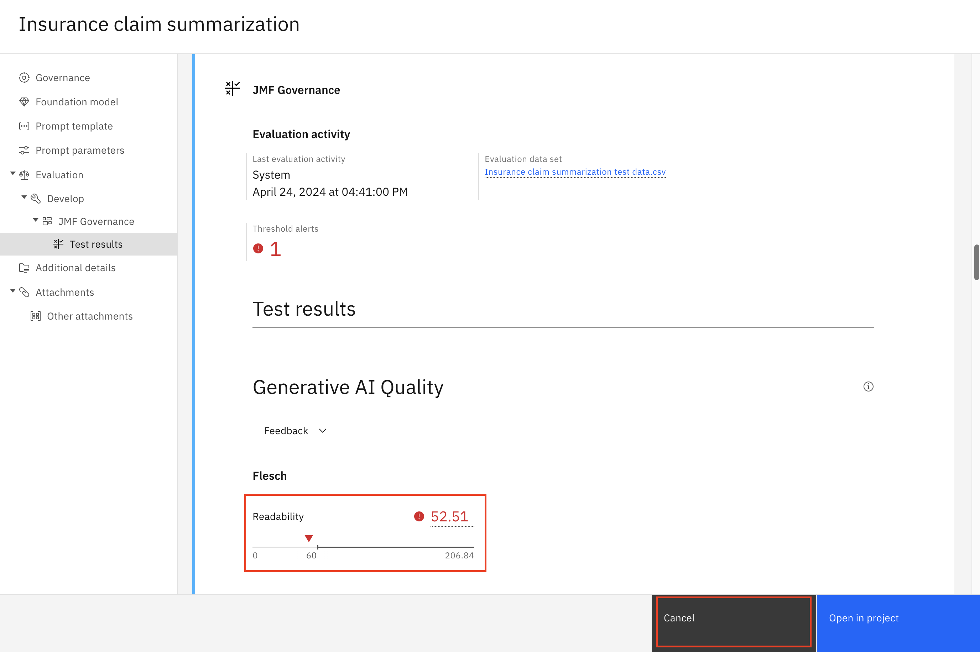
Task: Expand the Evaluation section in sidebar
Action: pos(12,174)
